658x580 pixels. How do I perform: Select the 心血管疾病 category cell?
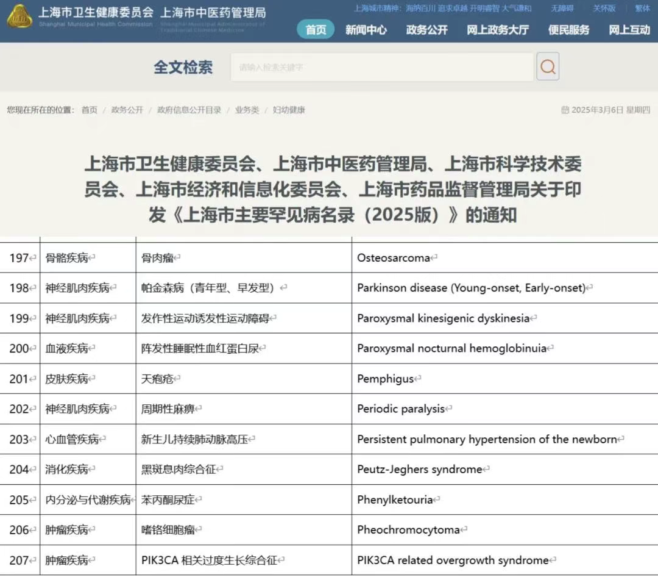88,439
